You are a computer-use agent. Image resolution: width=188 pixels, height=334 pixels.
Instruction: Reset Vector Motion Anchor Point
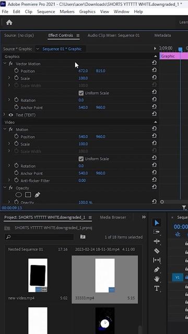click(155, 107)
